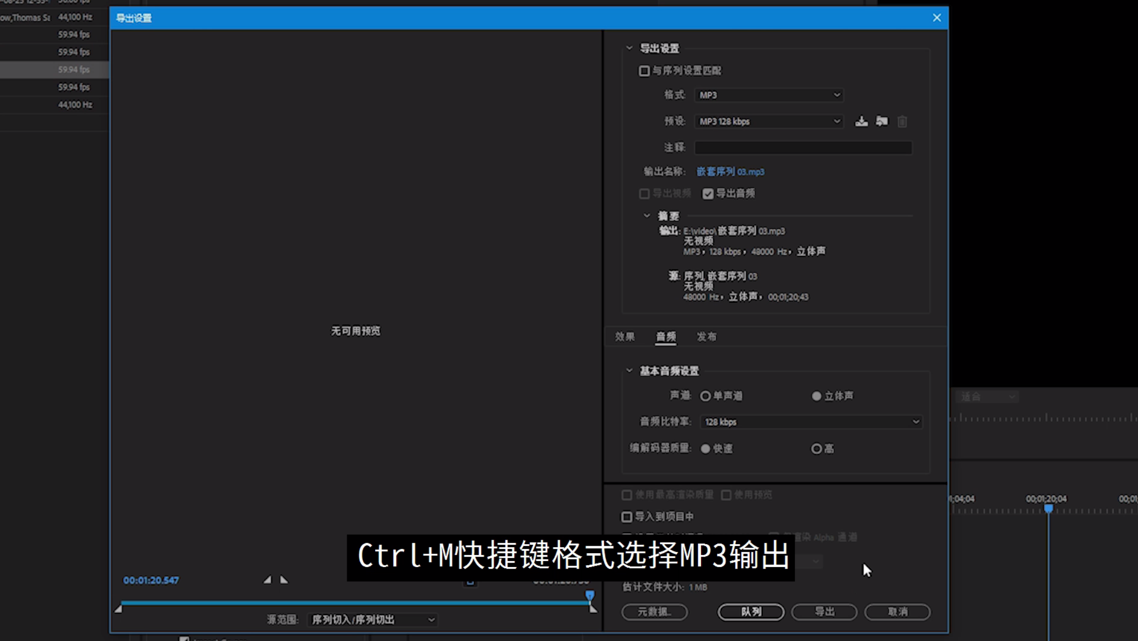1138x641 pixels.
Task: Switch to the 效果 tab
Action: (x=624, y=337)
